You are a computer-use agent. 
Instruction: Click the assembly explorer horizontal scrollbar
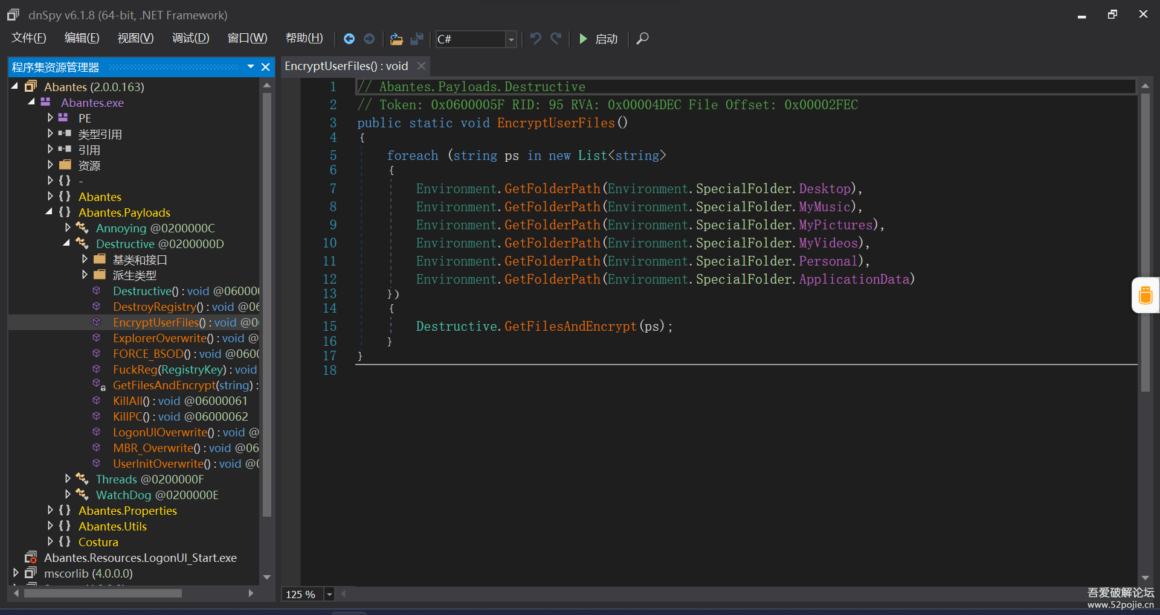click(x=103, y=593)
